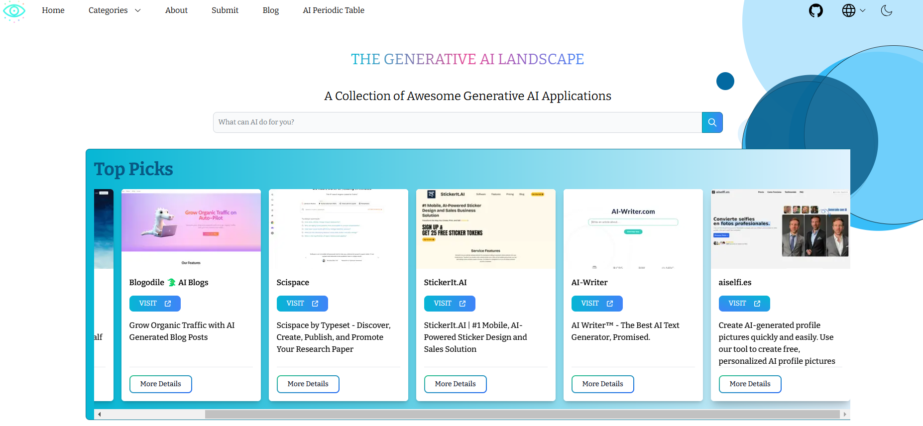Toggle dark mode moon icon

click(x=887, y=10)
